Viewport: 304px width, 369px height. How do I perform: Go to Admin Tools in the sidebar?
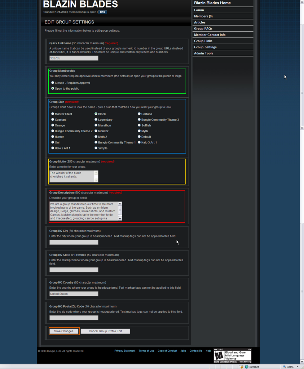pyautogui.click(x=203, y=53)
